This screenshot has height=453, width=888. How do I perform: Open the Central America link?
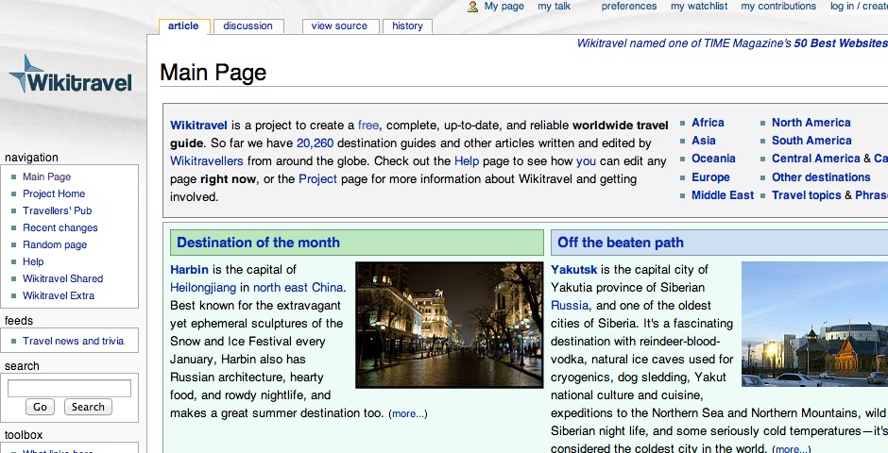(x=816, y=159)
